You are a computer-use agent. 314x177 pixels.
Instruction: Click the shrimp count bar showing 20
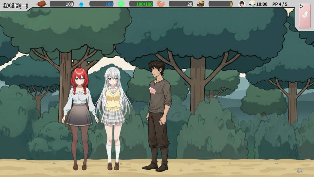pyautogui.click(x=181, y=4)
